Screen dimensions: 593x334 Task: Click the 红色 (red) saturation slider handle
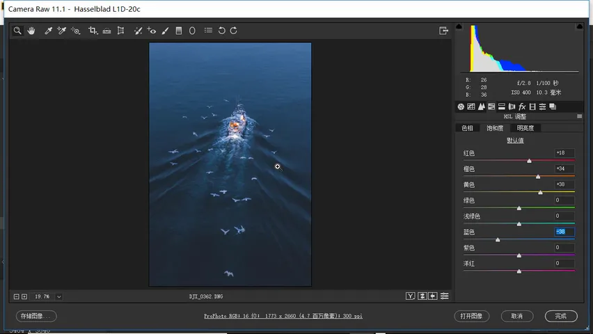[x=530, y=161]
